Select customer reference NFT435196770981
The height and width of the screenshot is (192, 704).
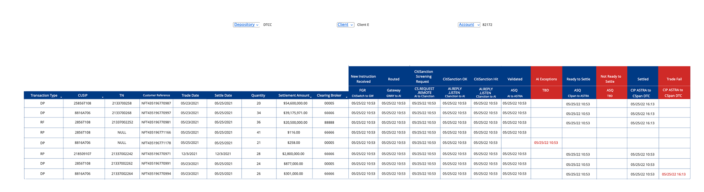pos(156,123)
